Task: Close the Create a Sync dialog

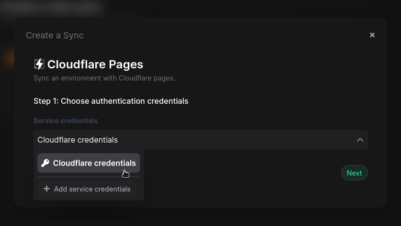Action: coord(372,35)
